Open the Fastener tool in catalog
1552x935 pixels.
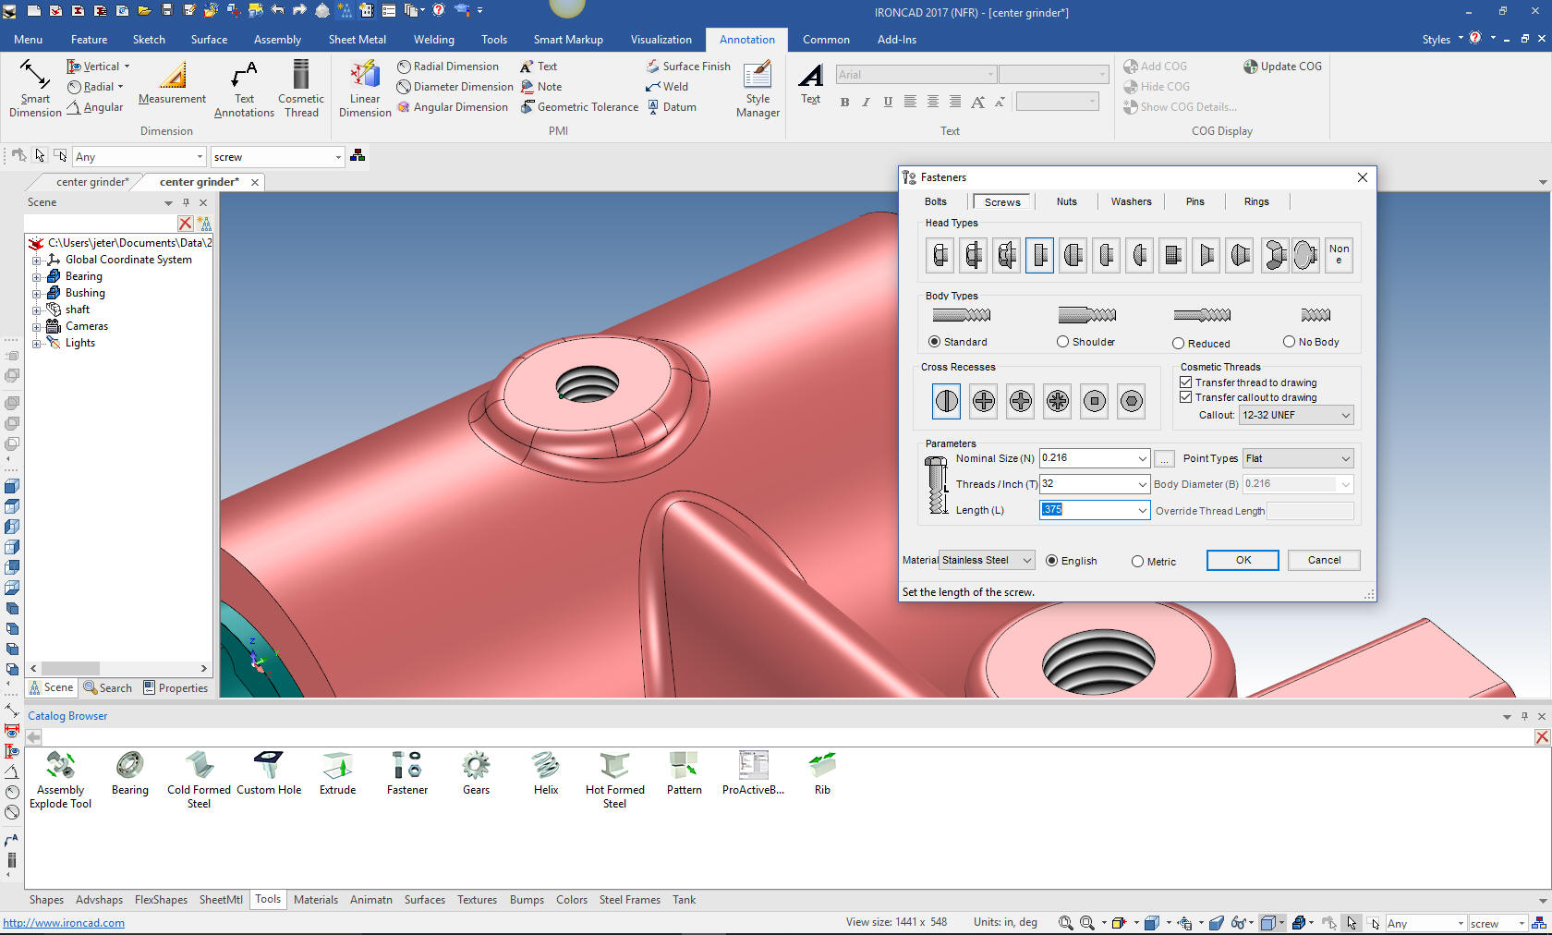[406, 772]
